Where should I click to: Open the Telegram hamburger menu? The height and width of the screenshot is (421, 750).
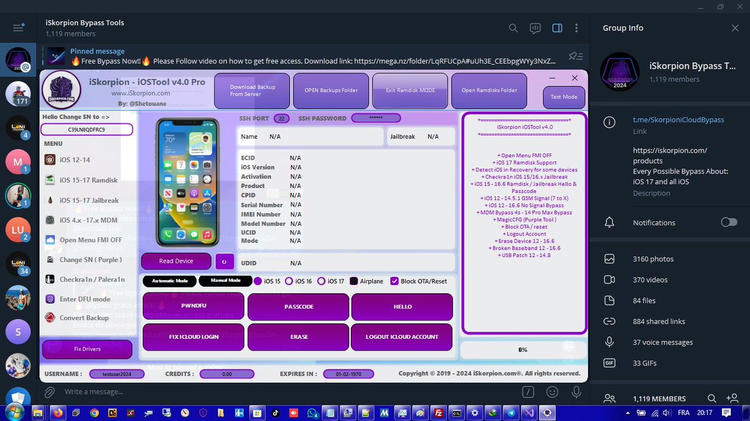pyautogui.click(x=18, y=28)
